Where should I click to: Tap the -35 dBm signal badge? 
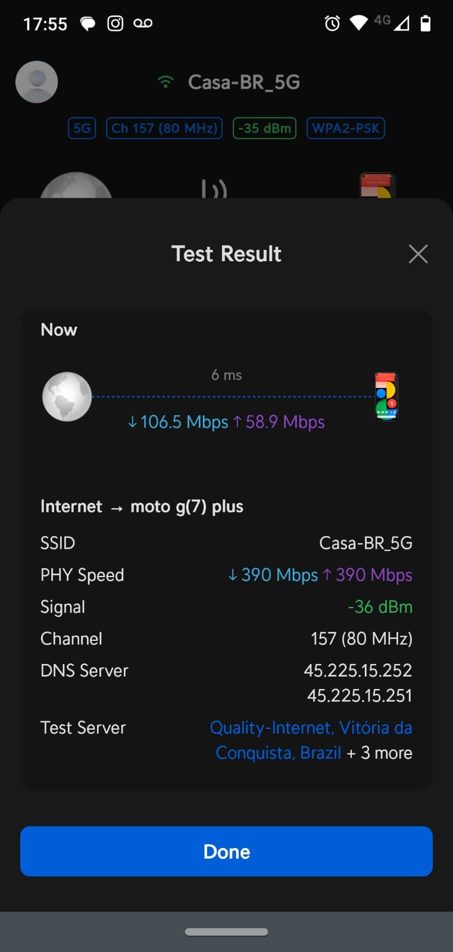pos(264,128)
